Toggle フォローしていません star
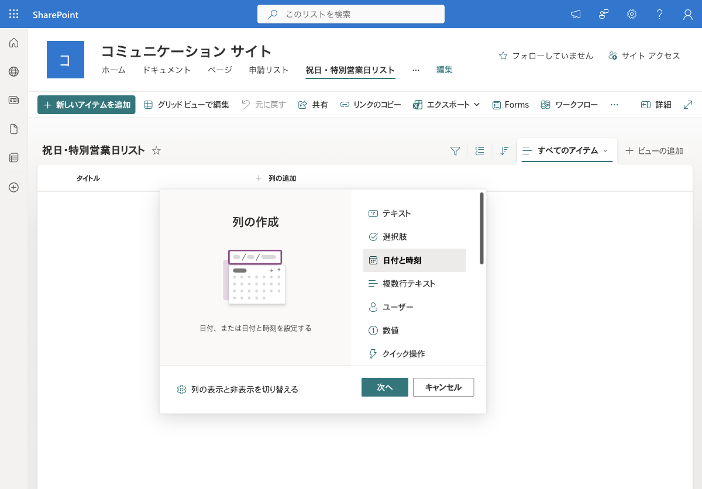Screen dimensions: 702x489 tap(546, 56)
